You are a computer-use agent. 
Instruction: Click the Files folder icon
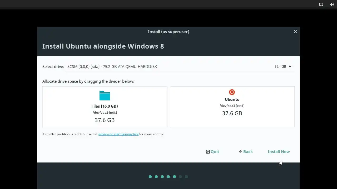(105, 96)
